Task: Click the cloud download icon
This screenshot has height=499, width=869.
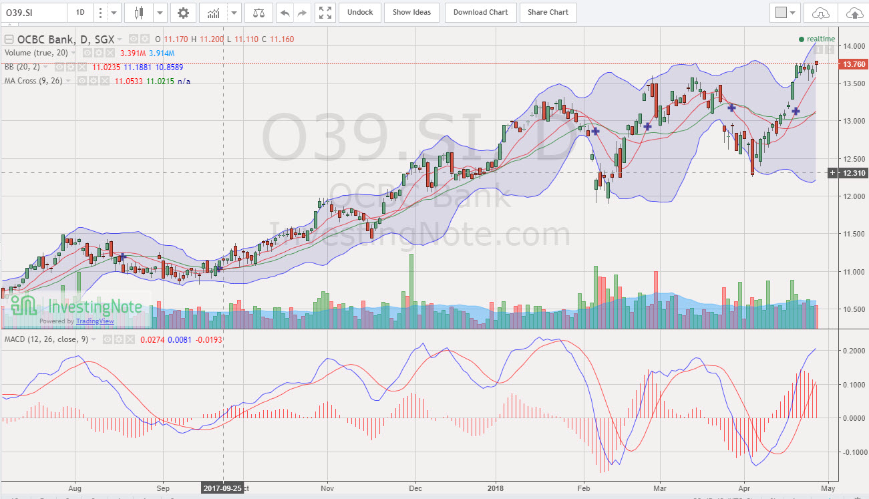Action: 820,12
